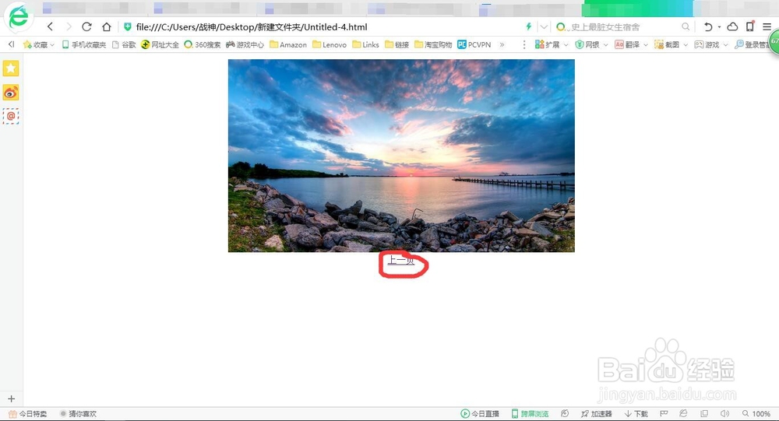The width and height of the screenshot is (779, 421).
Task: Click the IE compatibility mode icon
Action: pyautogui.click(x=684, y=413)
